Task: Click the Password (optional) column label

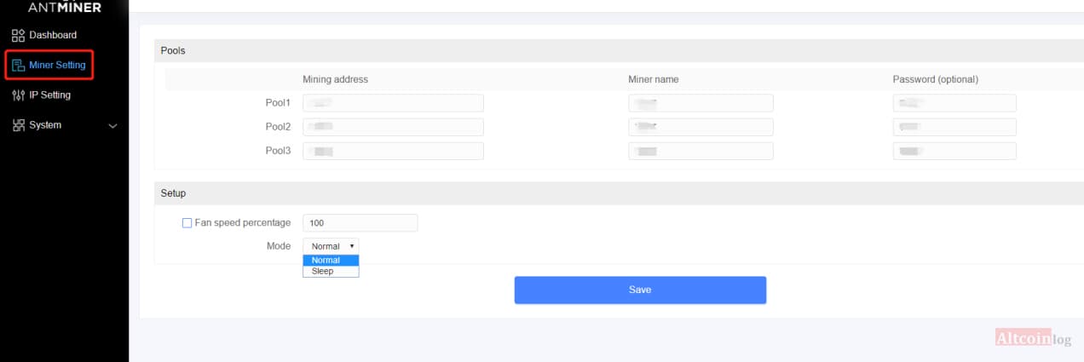Action: 935,79
